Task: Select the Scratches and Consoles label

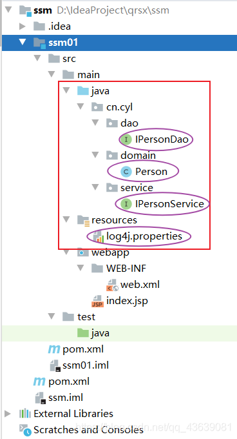Action: point(88,430)
